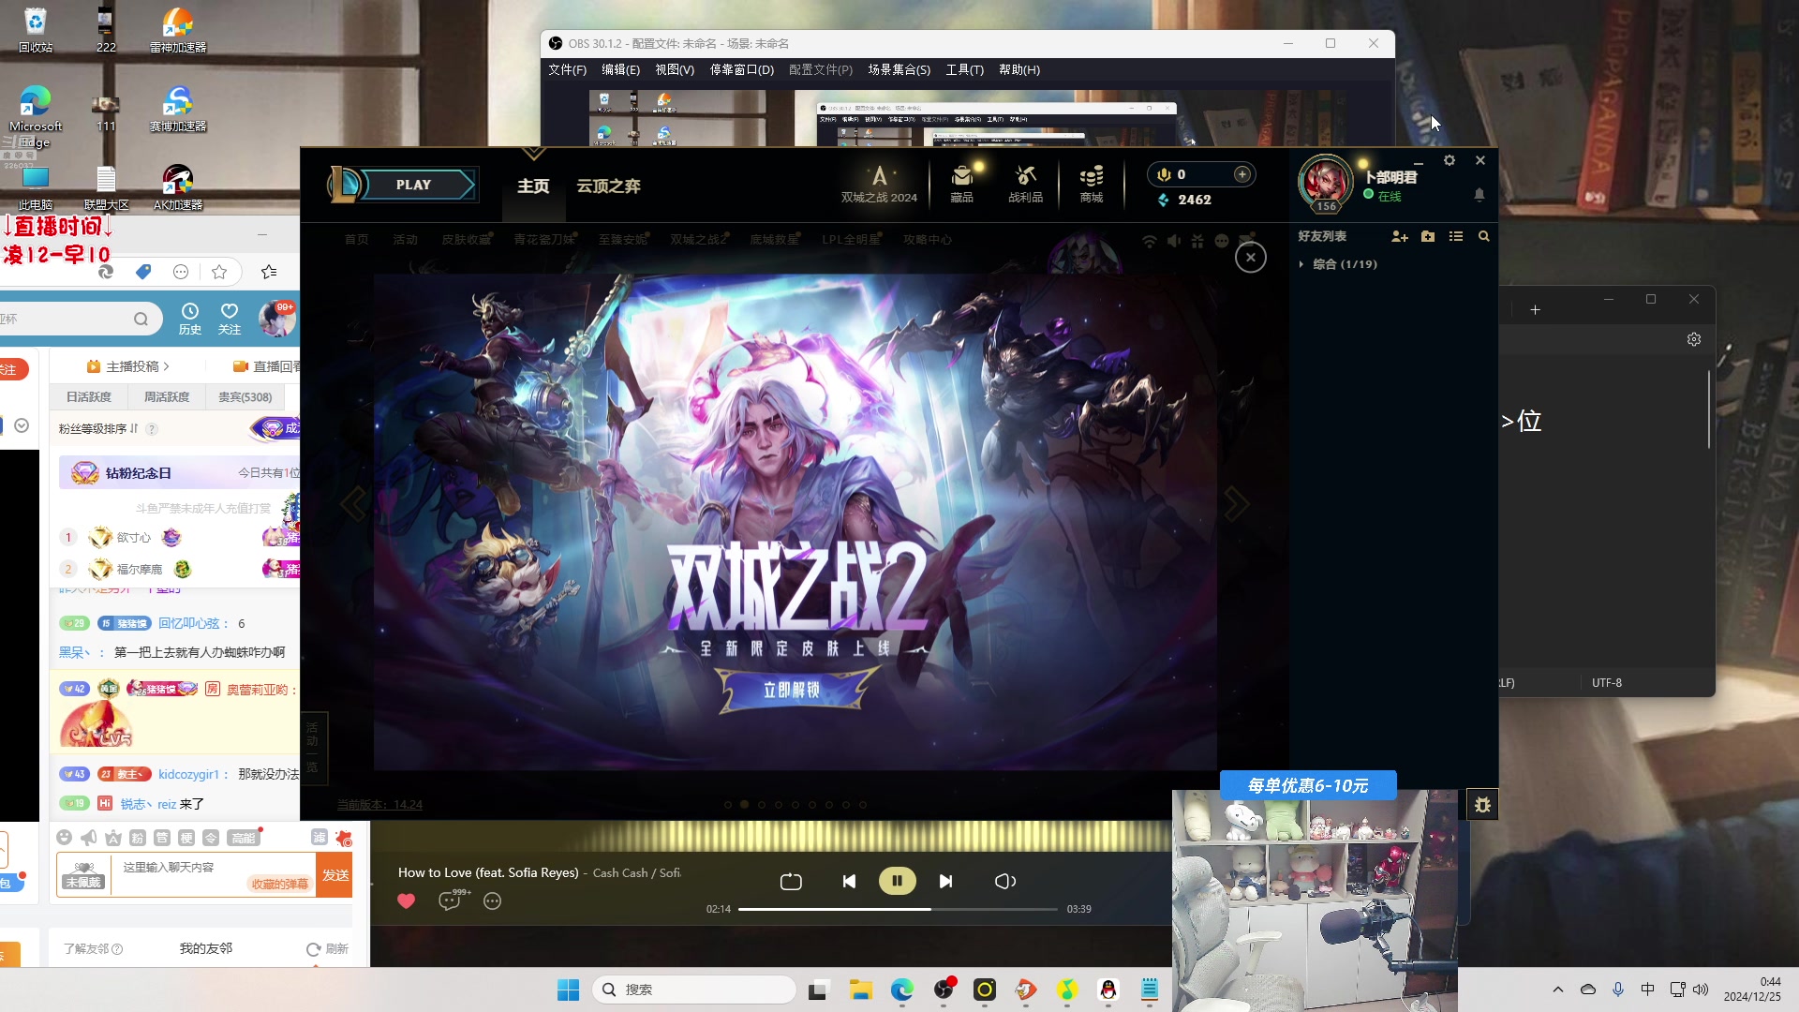This screenshot has width=1799, height=1012.
Task: Go to previous banner with left arrow
Action: point(354,504)
